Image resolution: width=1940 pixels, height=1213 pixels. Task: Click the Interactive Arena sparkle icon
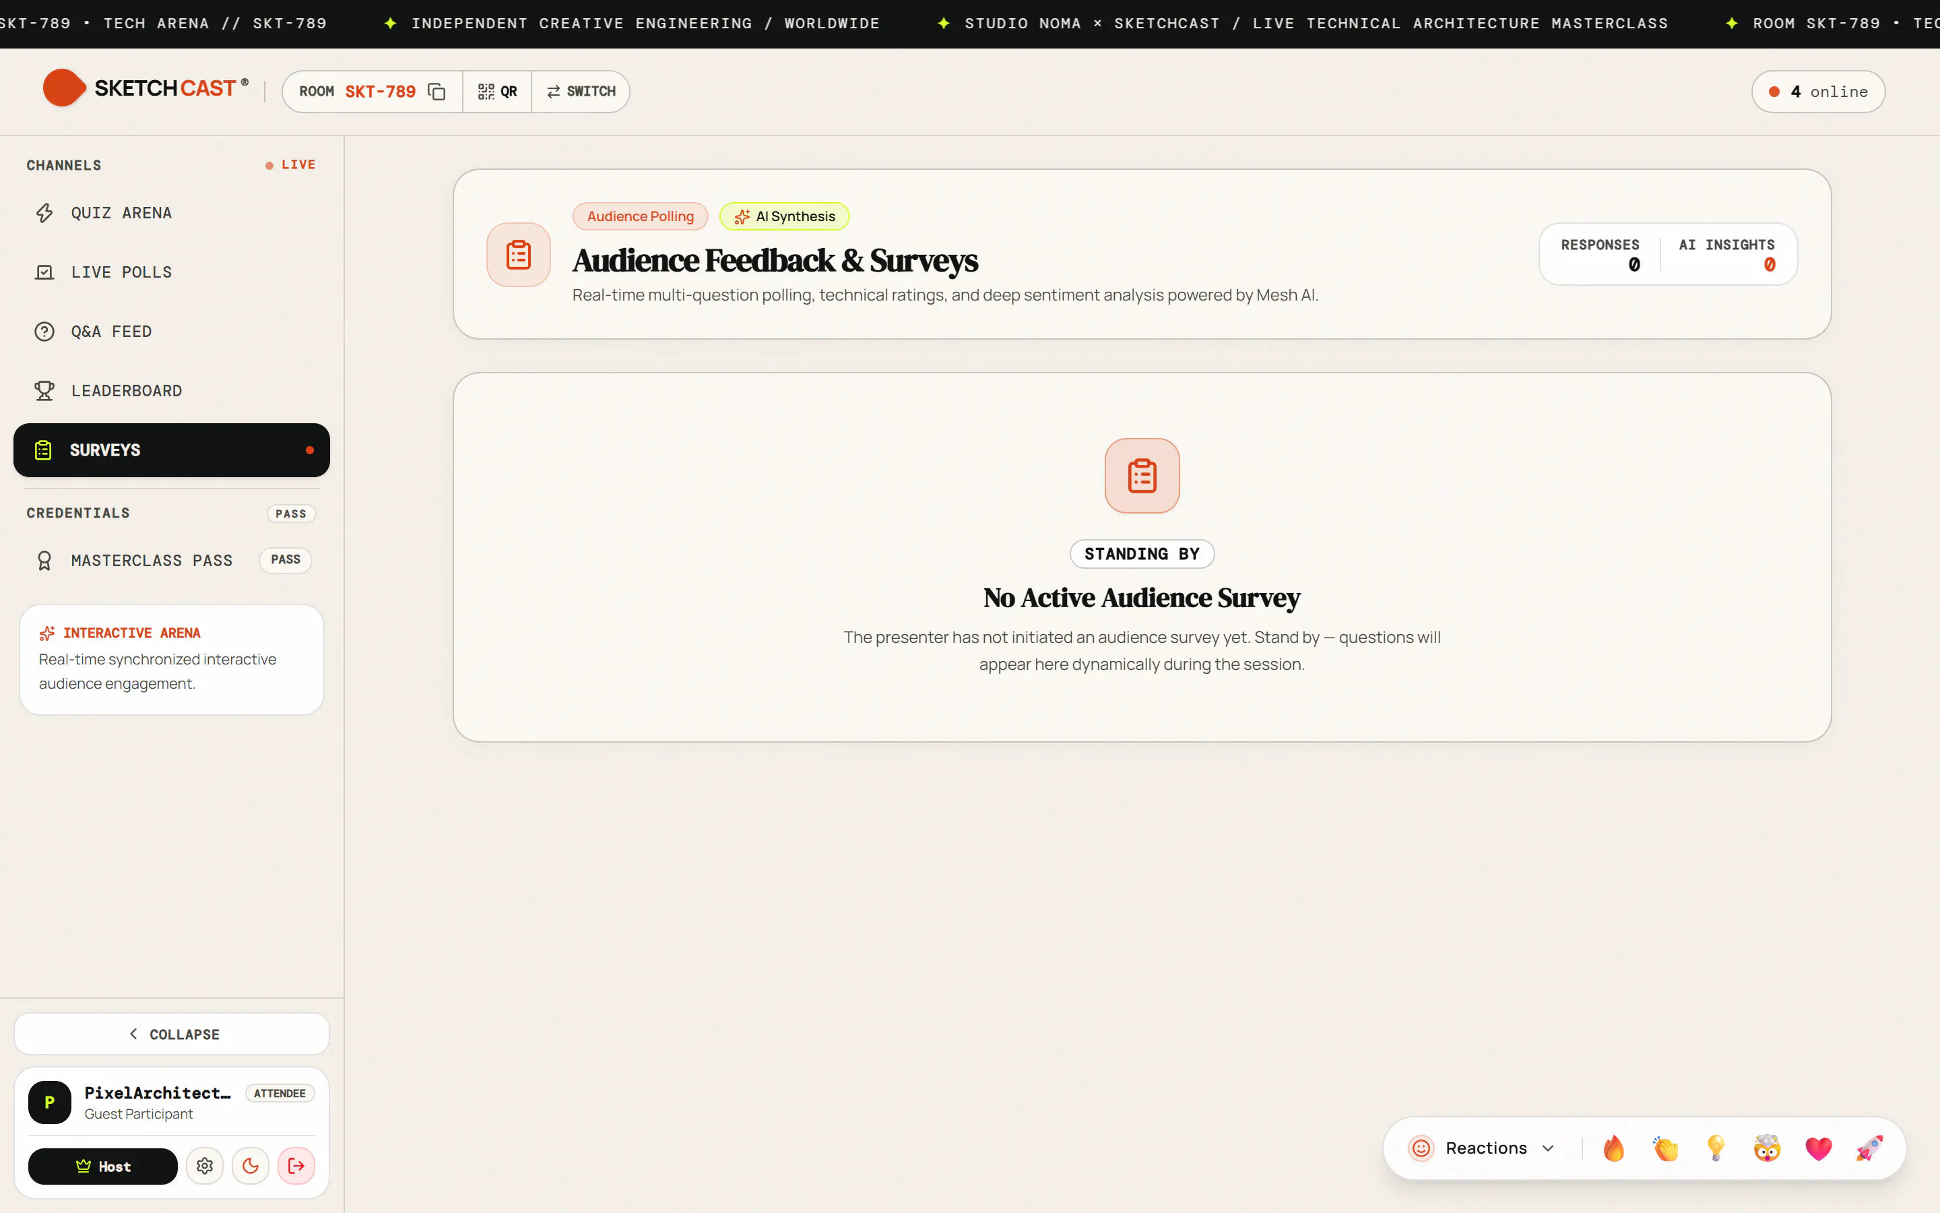click(x=47, y=633)
